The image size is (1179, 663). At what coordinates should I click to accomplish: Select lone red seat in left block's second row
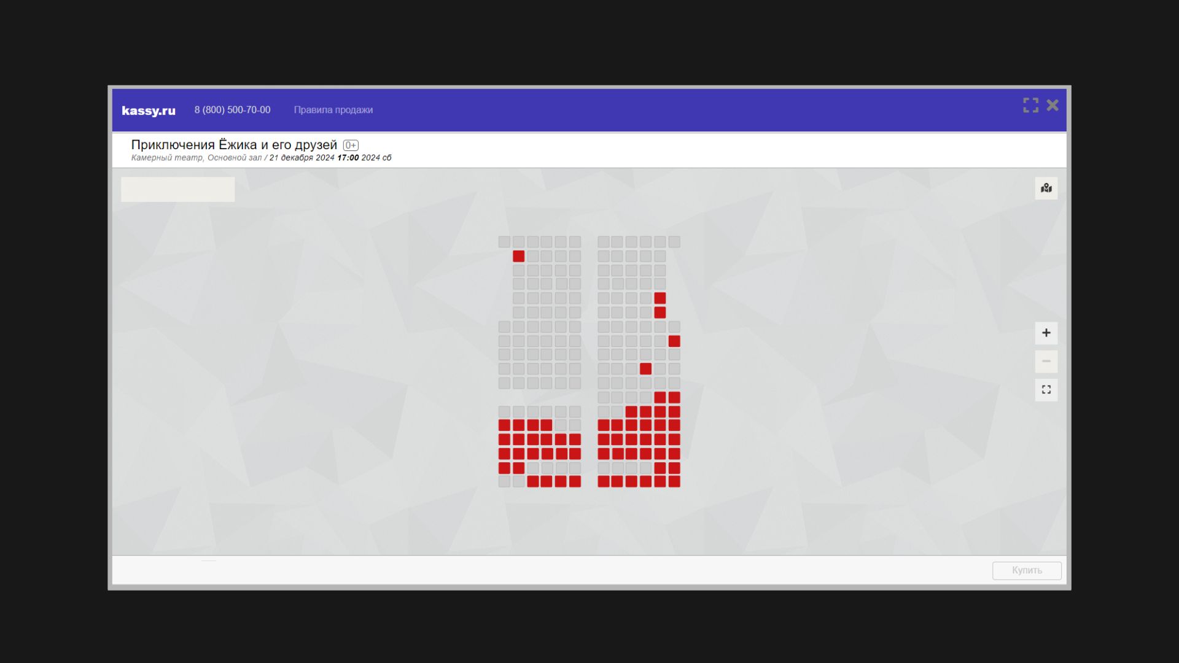tap(518, 256)
